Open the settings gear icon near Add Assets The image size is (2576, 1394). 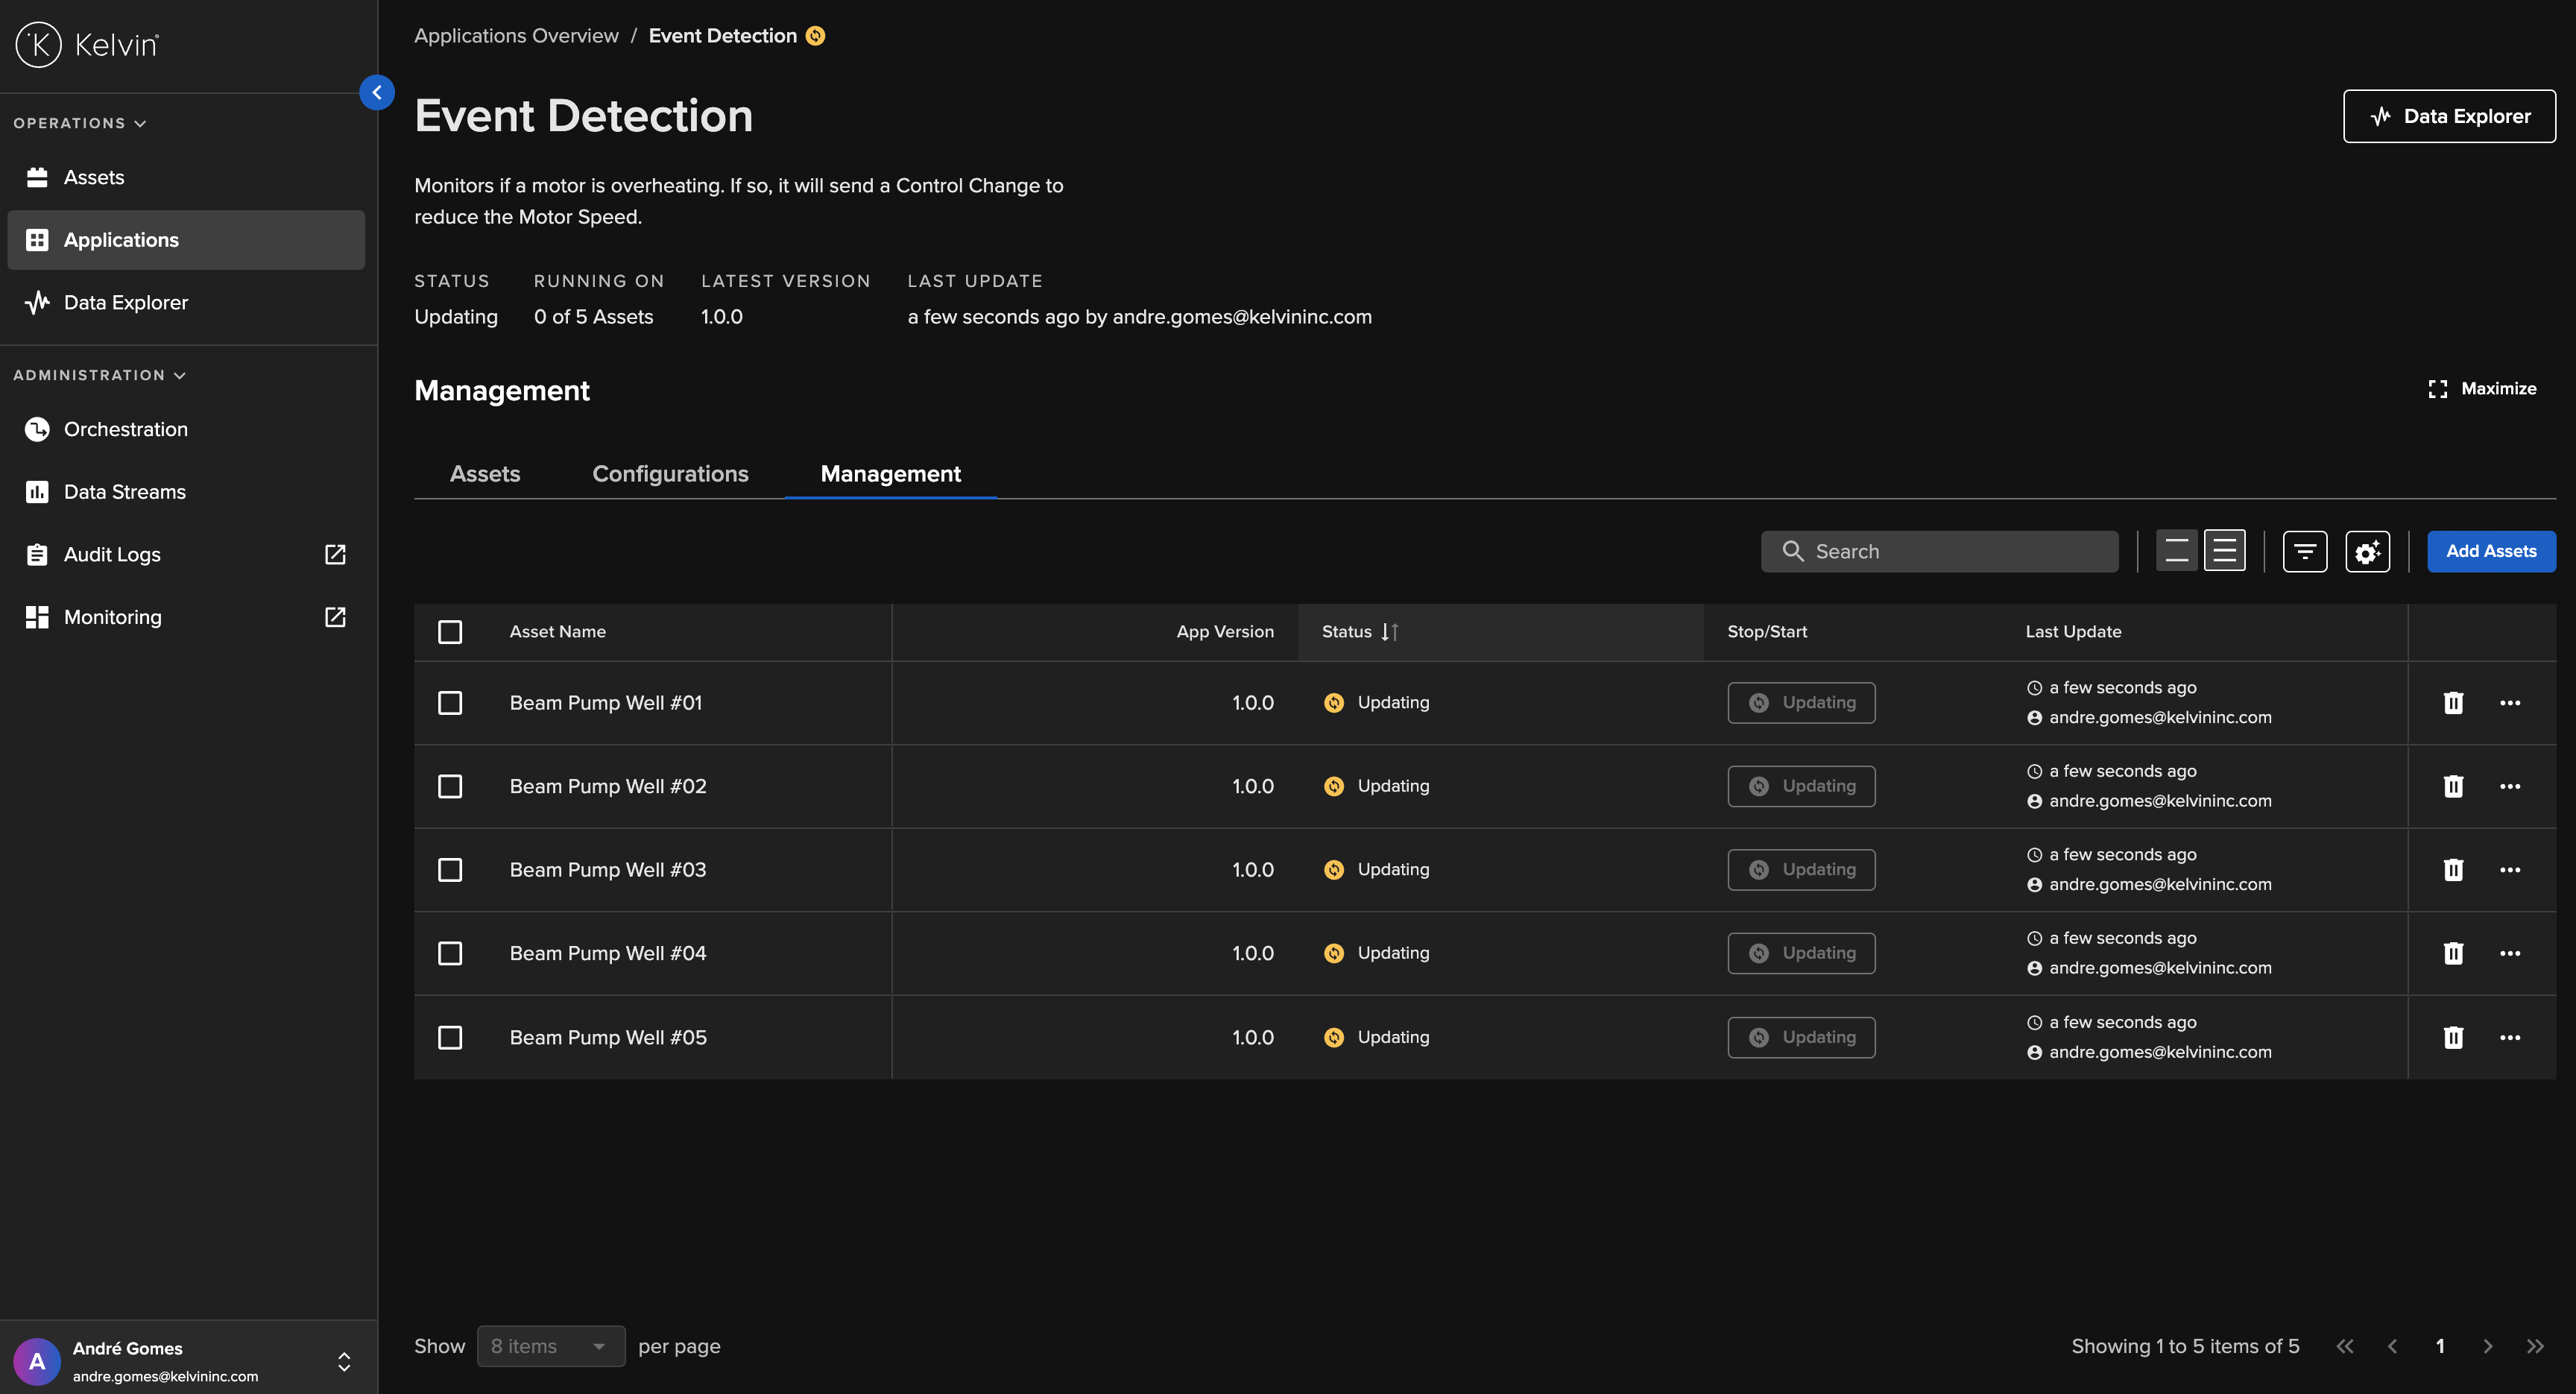(x=2367, y=551)
